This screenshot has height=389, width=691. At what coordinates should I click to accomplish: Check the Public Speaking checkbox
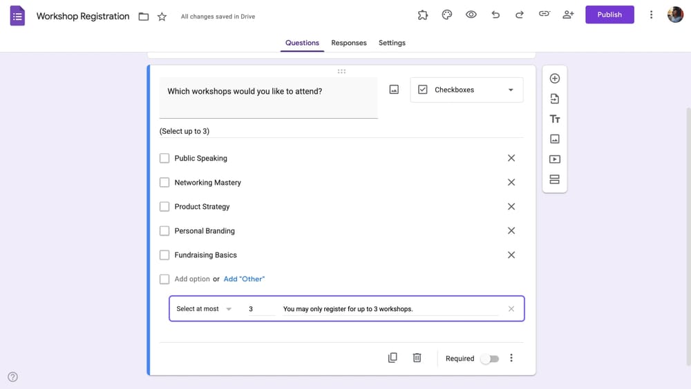point(164,158)
